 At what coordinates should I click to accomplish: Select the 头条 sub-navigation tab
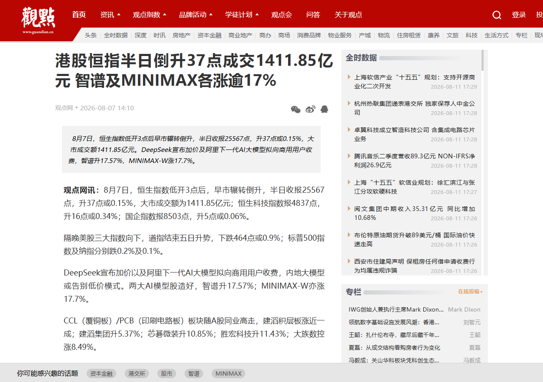(91, 35)
